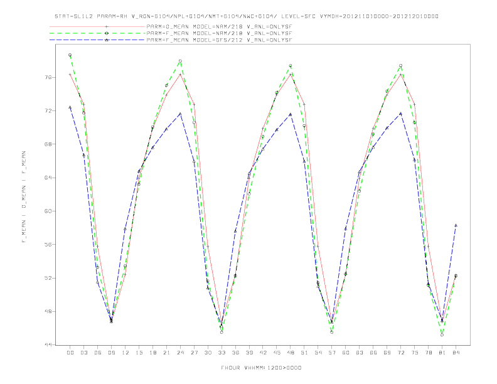Click the blue triangle marker in the legend
The image size is (497, 384).
(107, 40)
